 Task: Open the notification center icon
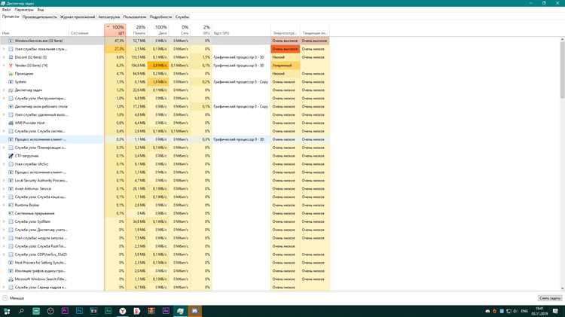(555, 311)
